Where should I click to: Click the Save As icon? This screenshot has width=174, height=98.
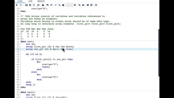click(30, 5)
